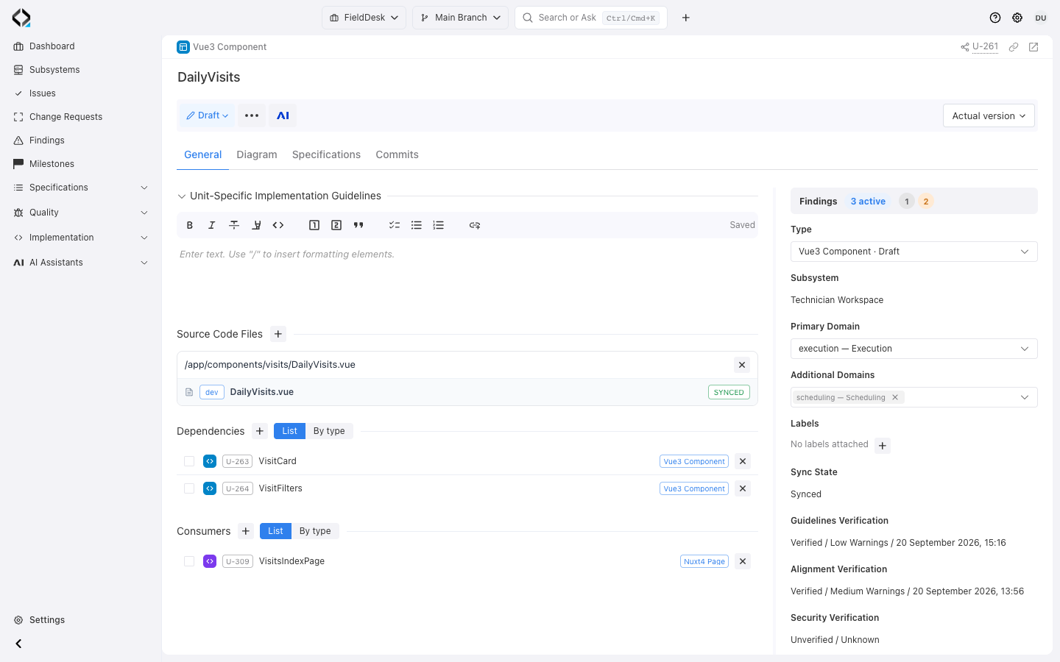This screenshot has height=662, width=1060.
Task: Insert a block quote
Action: coord(358,225)
